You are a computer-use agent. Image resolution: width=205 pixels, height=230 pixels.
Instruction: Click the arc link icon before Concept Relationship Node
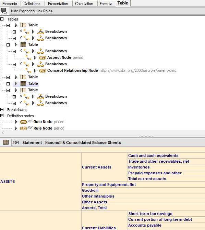tap(28, 70)
